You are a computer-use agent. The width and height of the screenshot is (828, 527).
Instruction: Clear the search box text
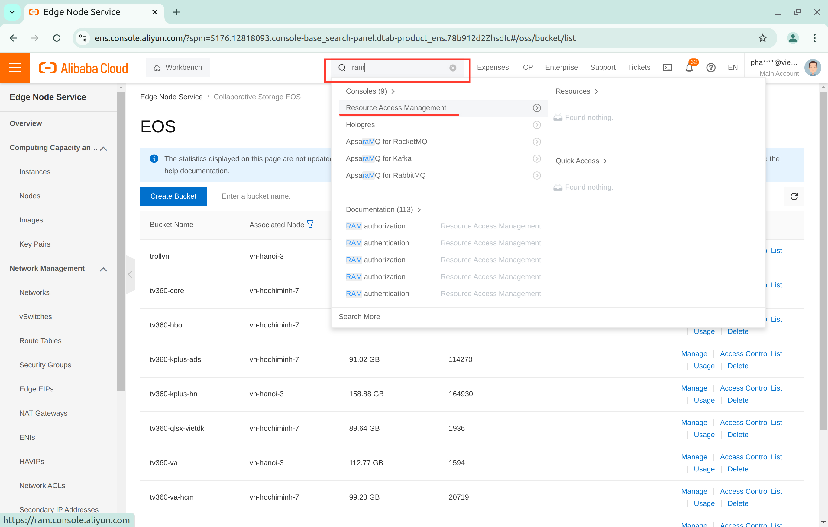click(453, 68)
